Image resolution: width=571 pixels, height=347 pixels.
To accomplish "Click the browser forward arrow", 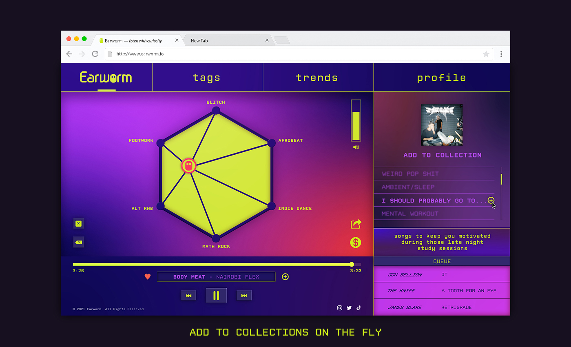I will (x=82, y=54).
